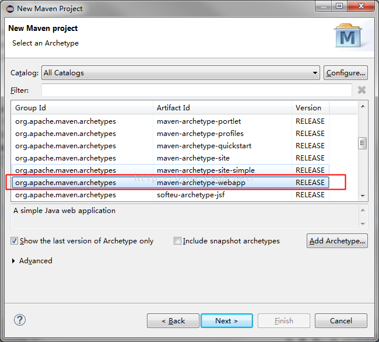Enable Include snapshot archetypes checkbox

(x=177, y=241)
